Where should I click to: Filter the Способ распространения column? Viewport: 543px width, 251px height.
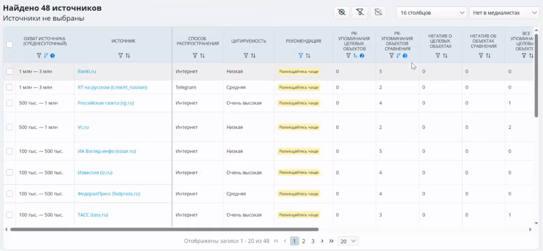point(195,56)
